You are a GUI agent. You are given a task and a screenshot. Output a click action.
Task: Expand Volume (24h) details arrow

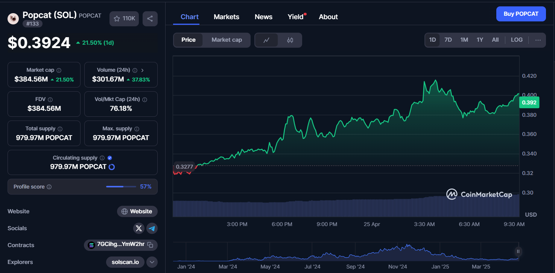coord(142,70)
